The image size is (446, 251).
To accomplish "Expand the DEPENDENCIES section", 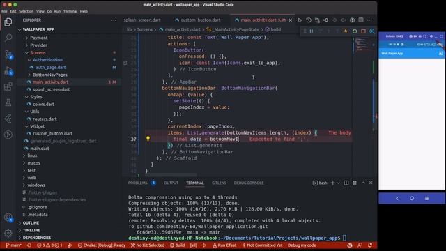I will pyautogui.click(x=37, y=238).
